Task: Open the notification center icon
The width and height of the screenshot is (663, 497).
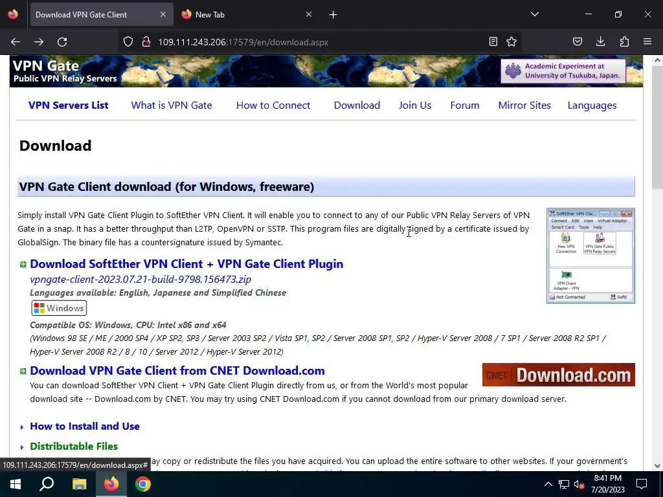Action: tap(642, 484)
